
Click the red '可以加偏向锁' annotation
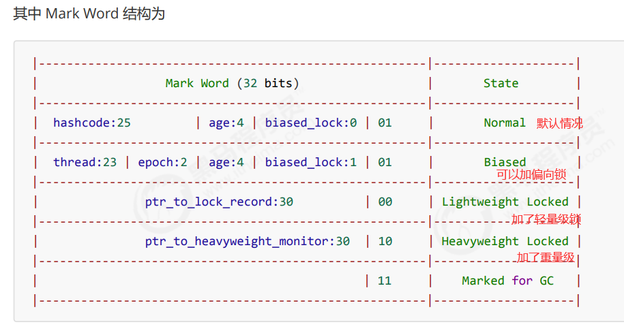click(x=531, y=174)
